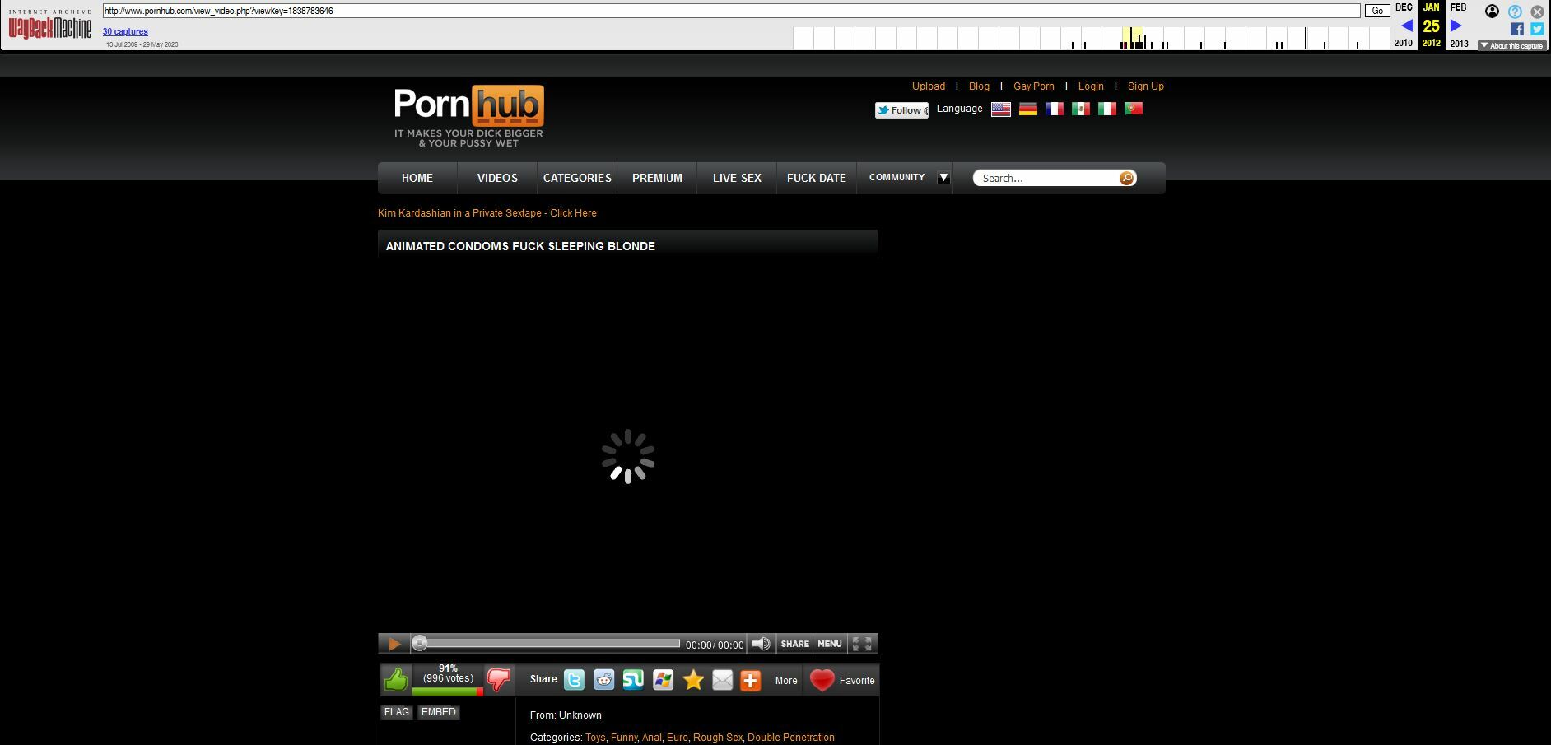The width and height of the screenshot is (1551, 745).
Task: Open more share options plus icon
Action: (750, 680)
